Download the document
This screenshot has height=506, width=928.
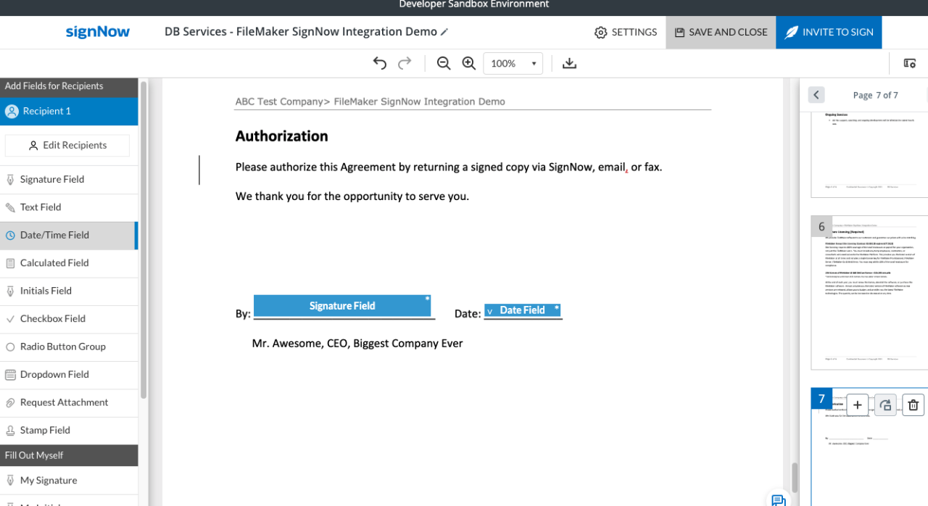pos(570,63)
